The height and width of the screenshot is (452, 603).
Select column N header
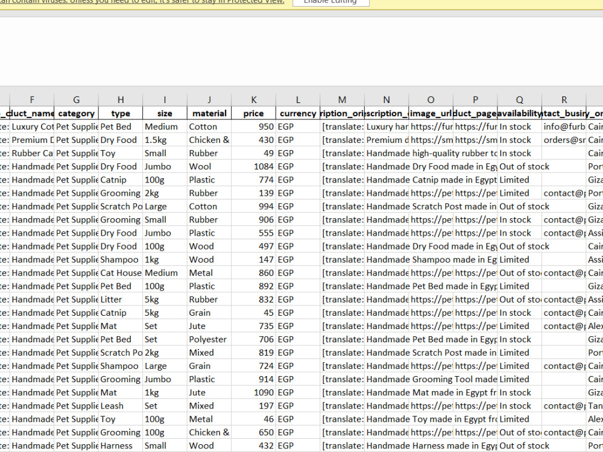(387, 100)
